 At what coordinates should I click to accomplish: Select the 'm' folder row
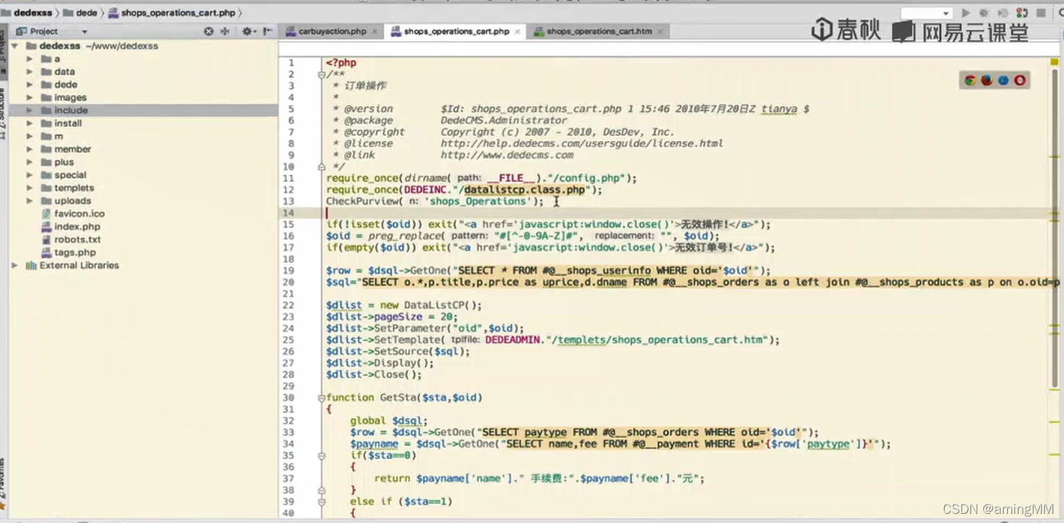point(142,136)
